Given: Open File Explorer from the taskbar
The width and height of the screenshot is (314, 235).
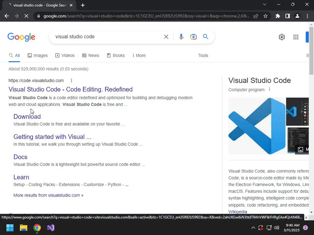Looking at the screenshot, I should click(x=23, y=228).
